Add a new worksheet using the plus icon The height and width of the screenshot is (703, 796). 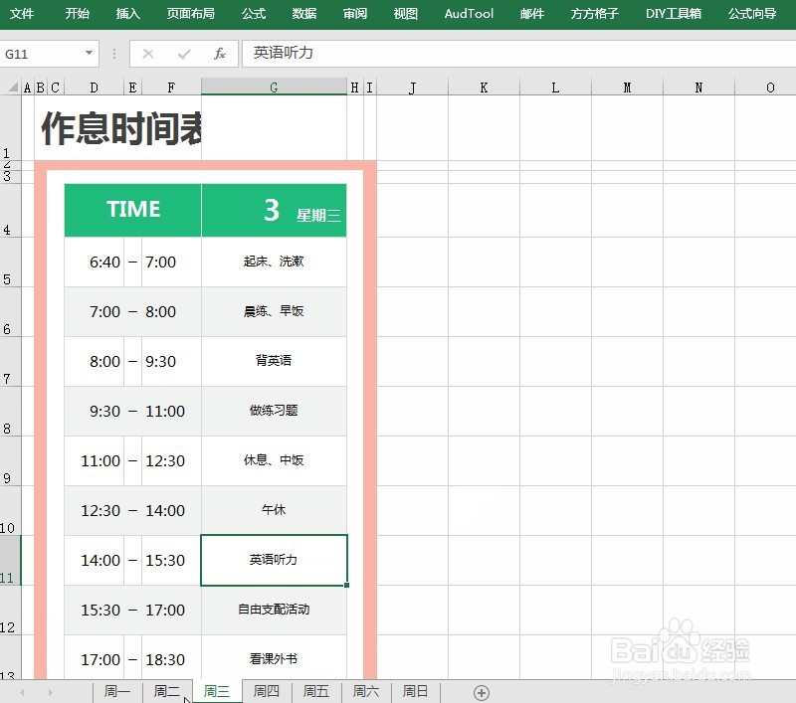[x=482, y=690]
